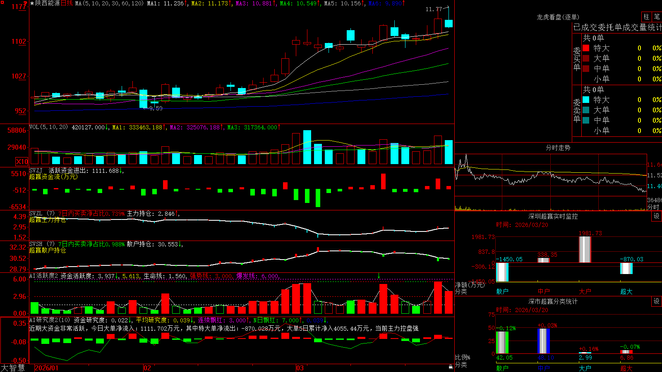
Task: Select teal 中单 sell order swatch
Action: point(586,120)
